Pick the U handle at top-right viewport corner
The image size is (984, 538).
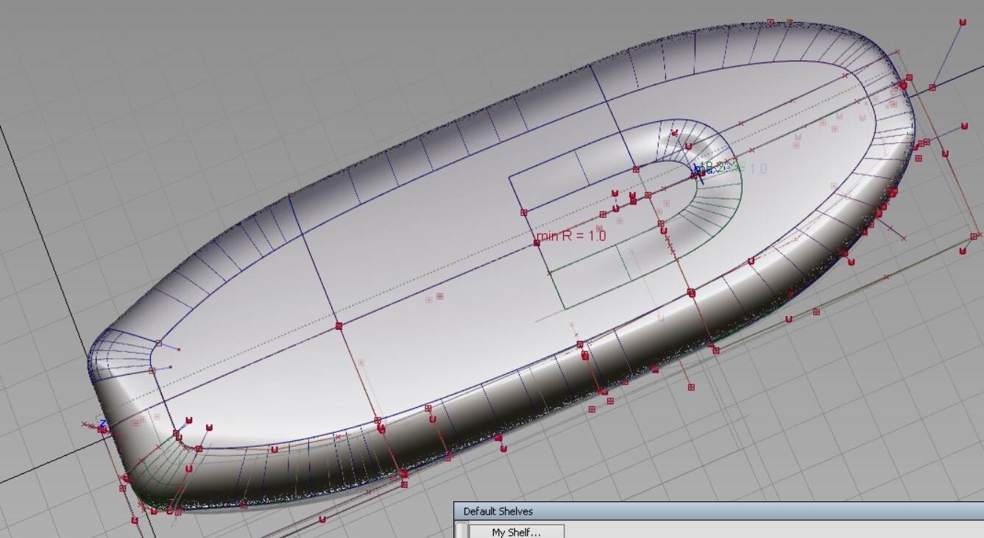coord(962,23)
